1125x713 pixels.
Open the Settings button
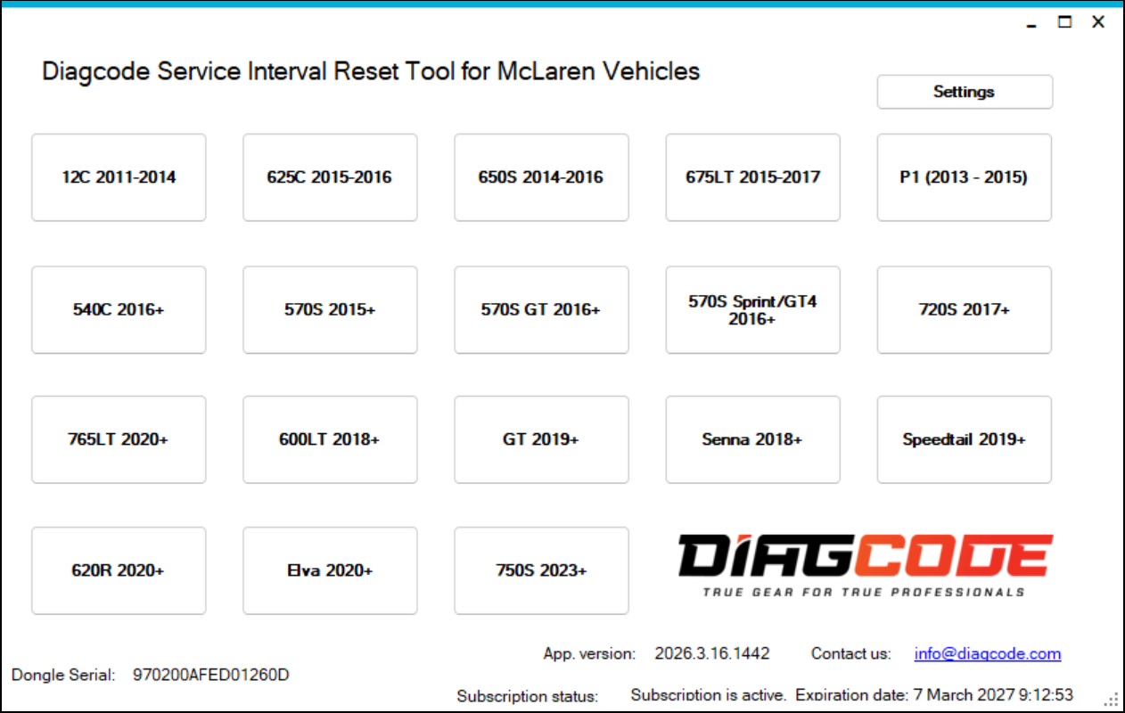click(964, 92)
